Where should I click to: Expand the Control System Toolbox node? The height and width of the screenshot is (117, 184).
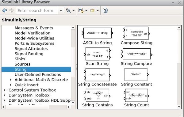coord(5,90)
